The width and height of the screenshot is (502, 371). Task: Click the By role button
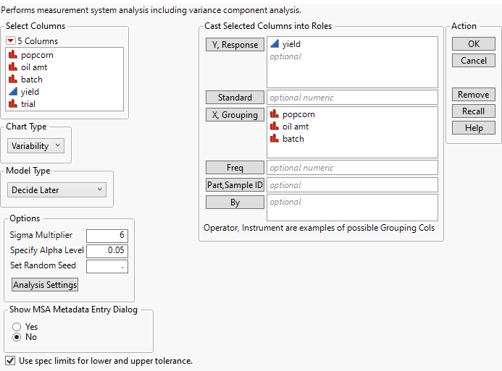click(235, 202)
